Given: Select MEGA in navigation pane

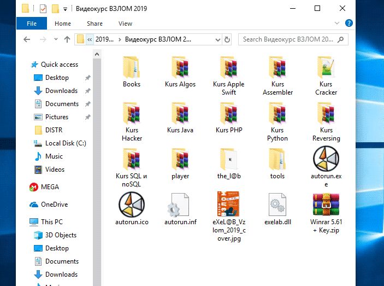Looking at the screenshot, I should point(50,187).
